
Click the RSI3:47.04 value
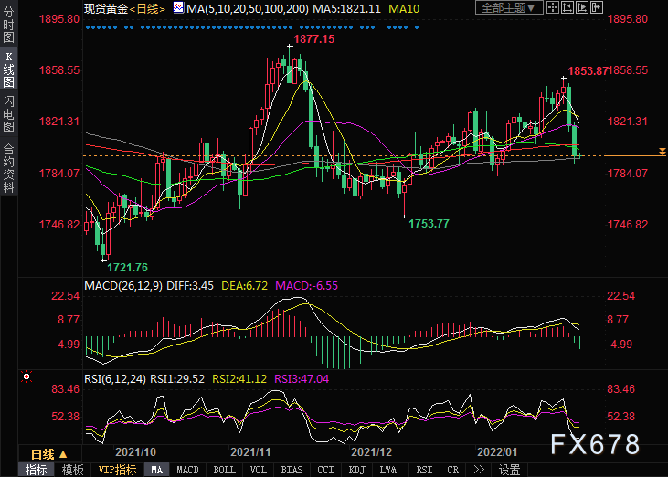(302, 378)
